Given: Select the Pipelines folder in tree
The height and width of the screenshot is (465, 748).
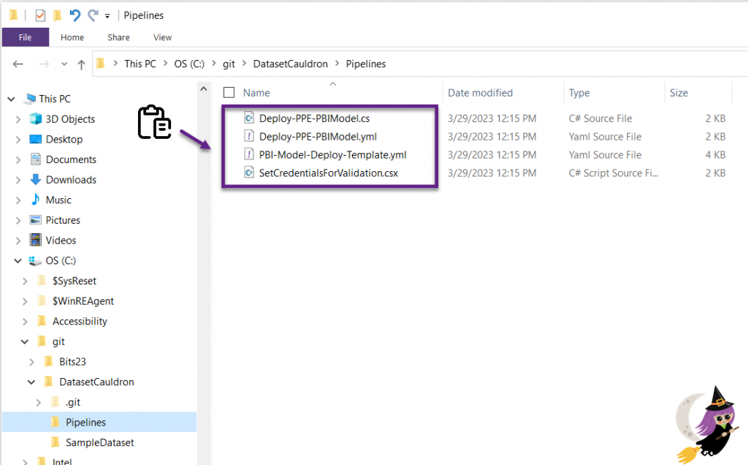Looking at the screenshot, I should tap(86, 423).
